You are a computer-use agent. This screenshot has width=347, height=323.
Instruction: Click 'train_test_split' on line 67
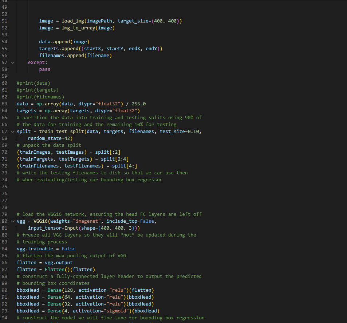[62, 132]
